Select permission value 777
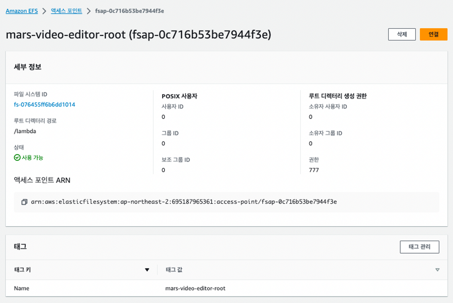 [314, 170]
